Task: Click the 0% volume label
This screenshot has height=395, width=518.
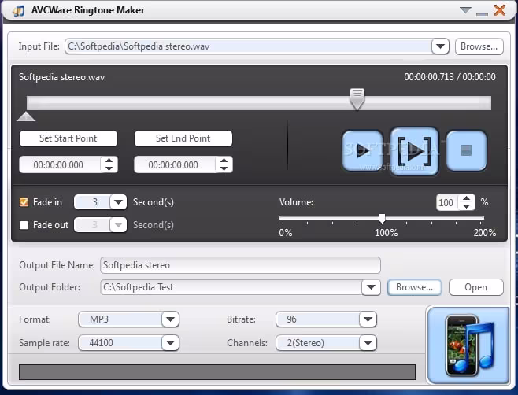Action: 286,233
